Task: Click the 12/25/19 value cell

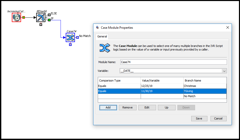Action: 162,86
